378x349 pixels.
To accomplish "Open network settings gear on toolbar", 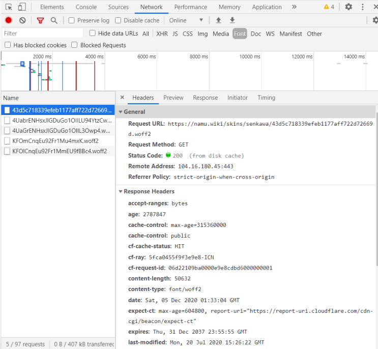I will (375, 20).
